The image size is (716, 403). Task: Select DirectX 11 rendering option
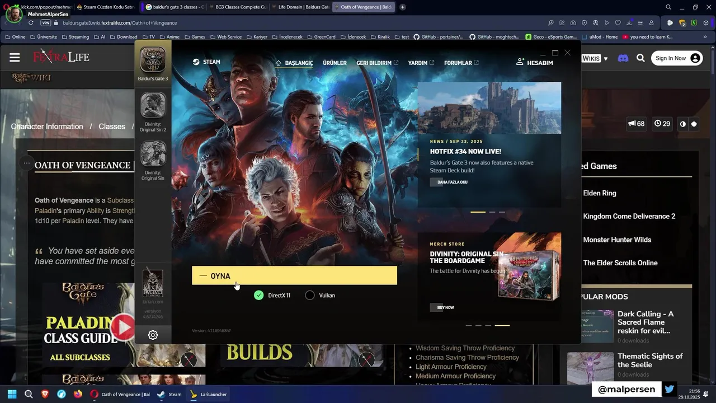coord(272,295)
